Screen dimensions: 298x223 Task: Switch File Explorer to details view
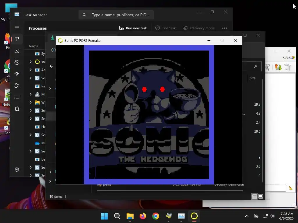pos(254,197)
